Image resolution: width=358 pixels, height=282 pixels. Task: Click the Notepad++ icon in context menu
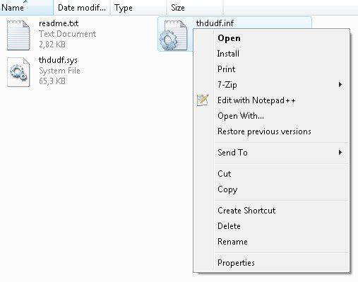203,100
